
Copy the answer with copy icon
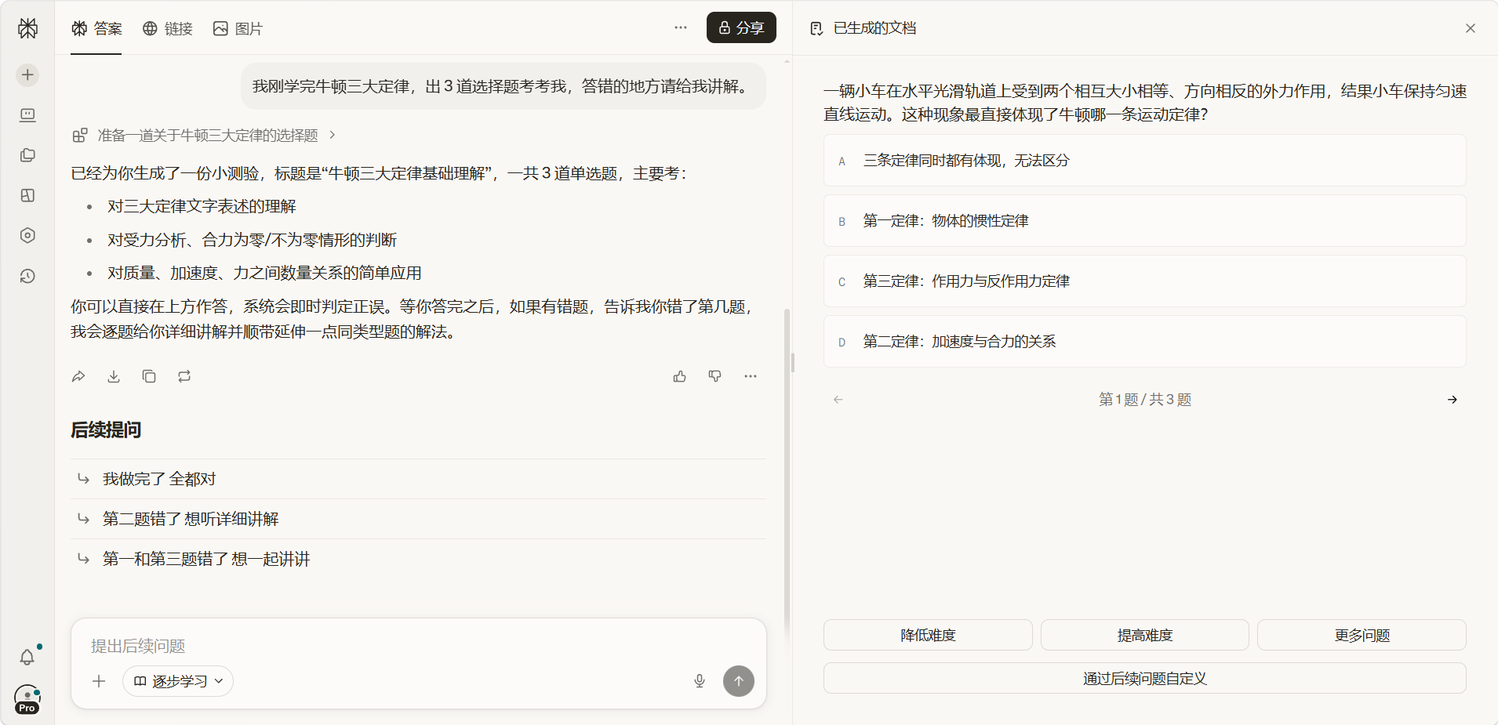[149, 376]
